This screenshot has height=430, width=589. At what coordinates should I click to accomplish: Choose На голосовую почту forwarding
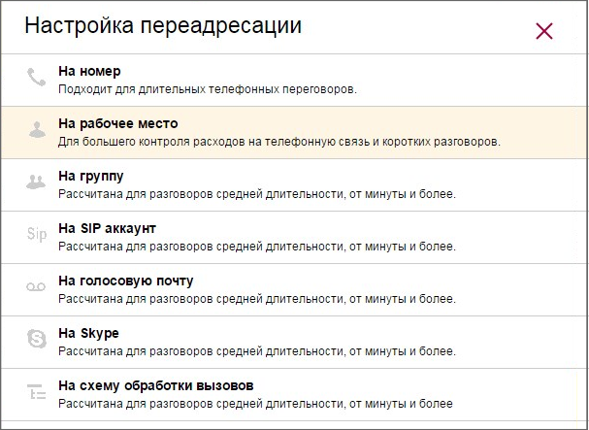(126, 281)
